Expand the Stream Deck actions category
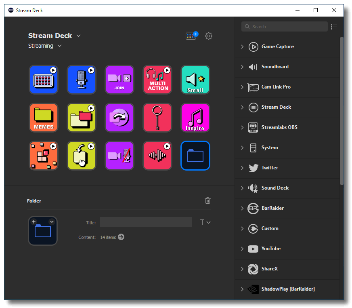 click(x=242, y=107)
